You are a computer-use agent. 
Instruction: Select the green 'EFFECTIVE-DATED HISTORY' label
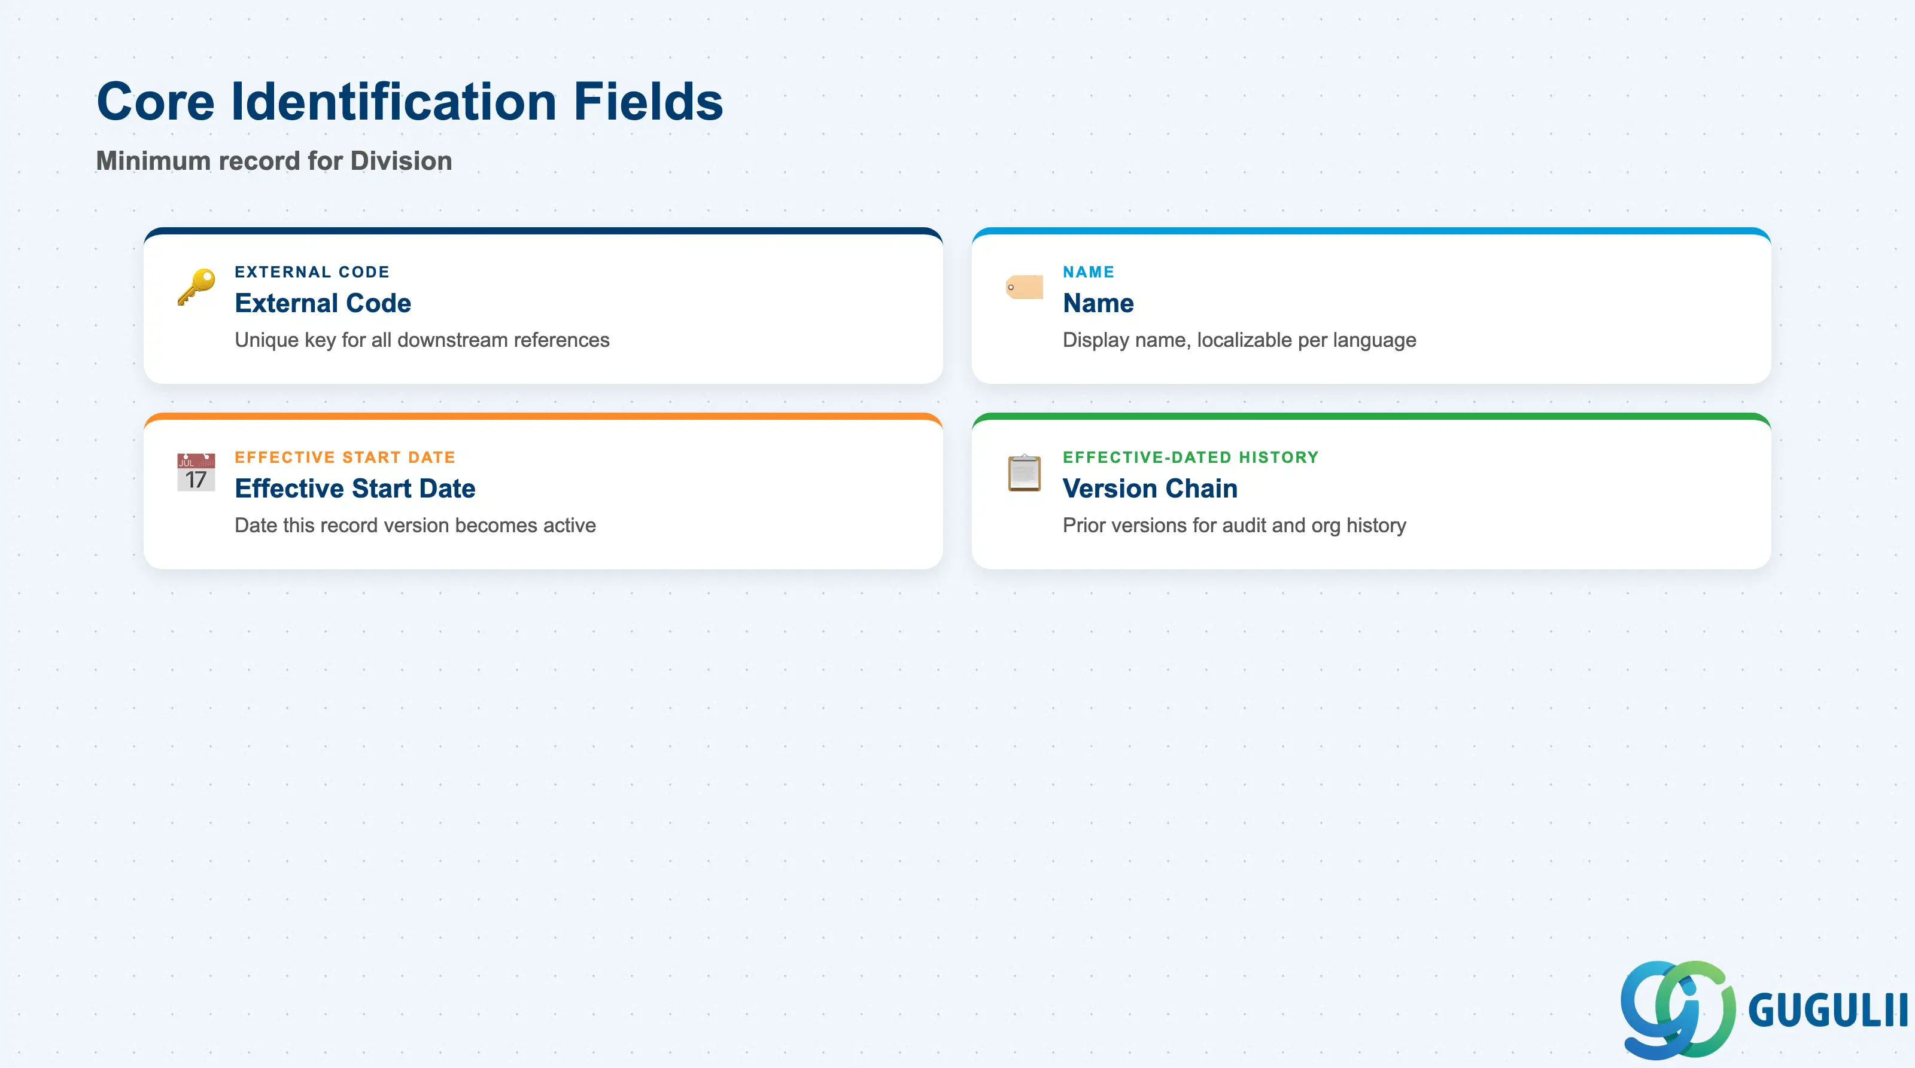coord(1191,457)
